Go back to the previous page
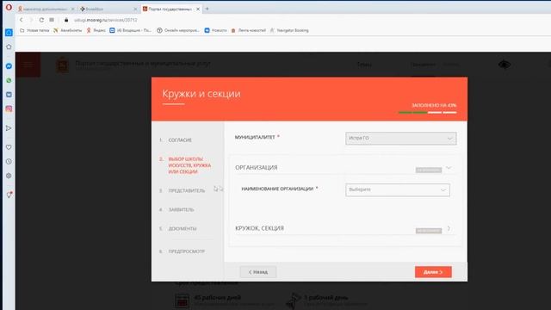 pos(22,20)
